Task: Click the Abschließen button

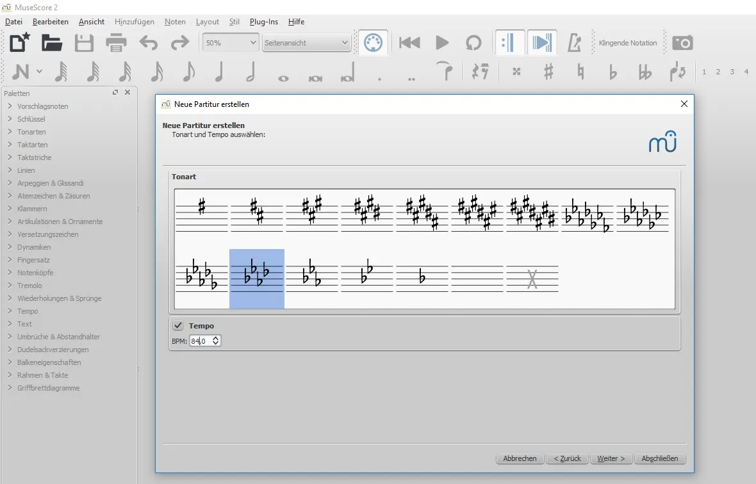Action: 659,458
